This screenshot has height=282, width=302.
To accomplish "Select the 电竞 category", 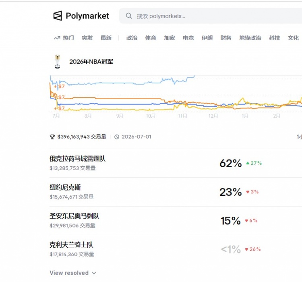I will point(188,38).
